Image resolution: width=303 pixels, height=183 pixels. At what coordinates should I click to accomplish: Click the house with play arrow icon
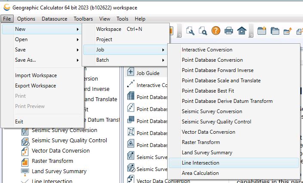pyautogui.click(x=242, y=30)
